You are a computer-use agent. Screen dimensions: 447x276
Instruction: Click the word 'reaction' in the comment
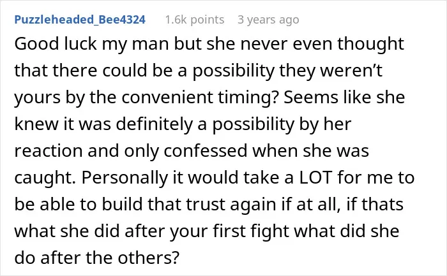pyautogui.click(x=49, y=151)
